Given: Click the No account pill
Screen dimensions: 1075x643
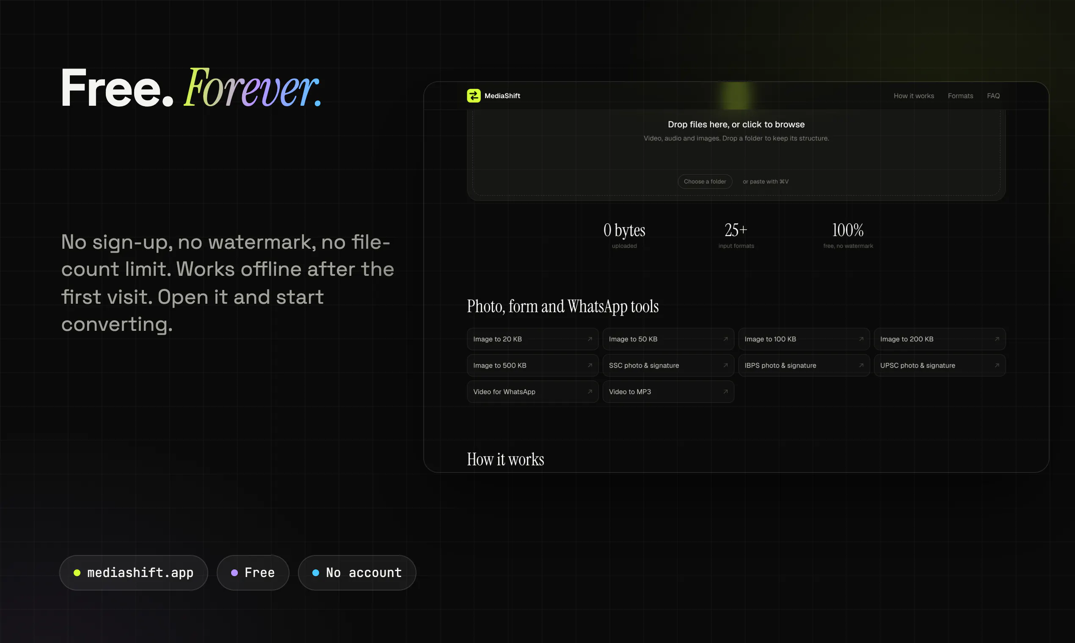Looking at the screenshot, I should (x=357, y=573).
